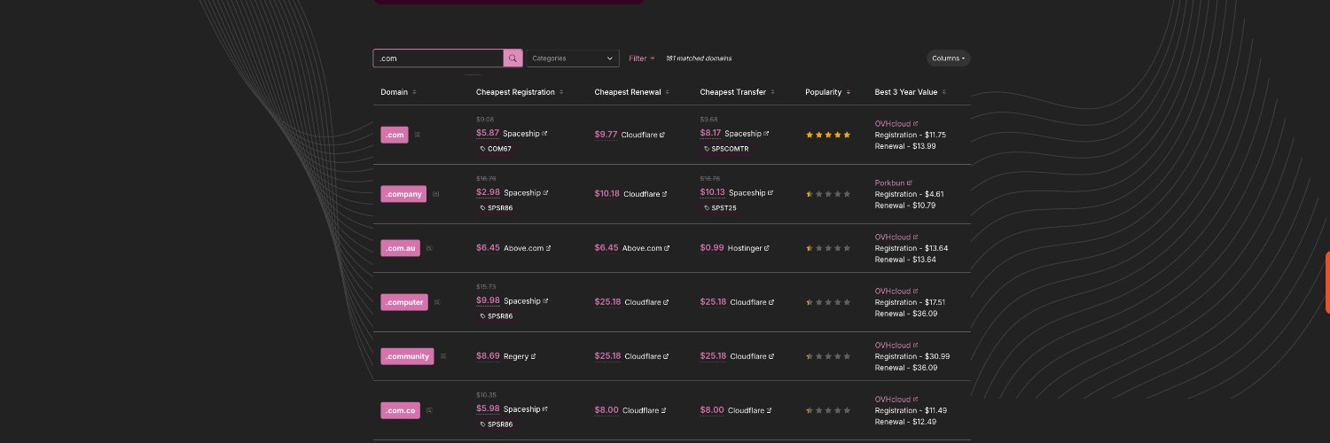Click small icon beside .com.co badge
The width and height of the screenshot is (1330, 443).
click(429, 410)
